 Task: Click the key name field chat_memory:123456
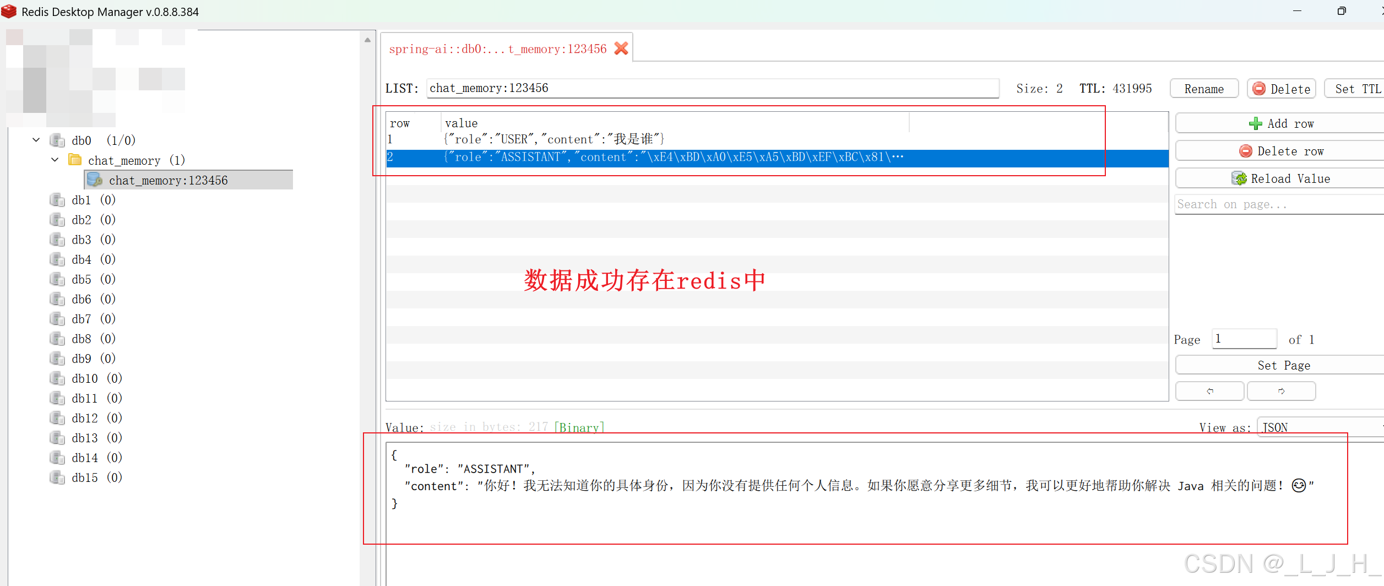click(x=713, y=88)
